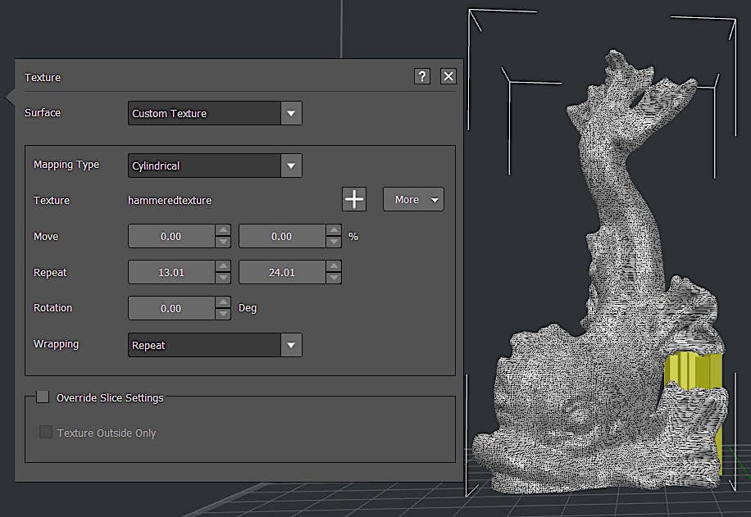Decrease first Move value with down arrow

coord(222,242)
